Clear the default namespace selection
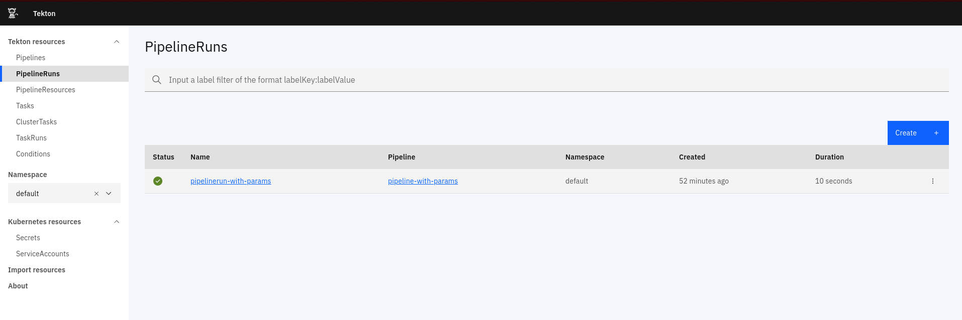Image resolution: width=962 pixels, height=320 pixels. tap(97, 194)
